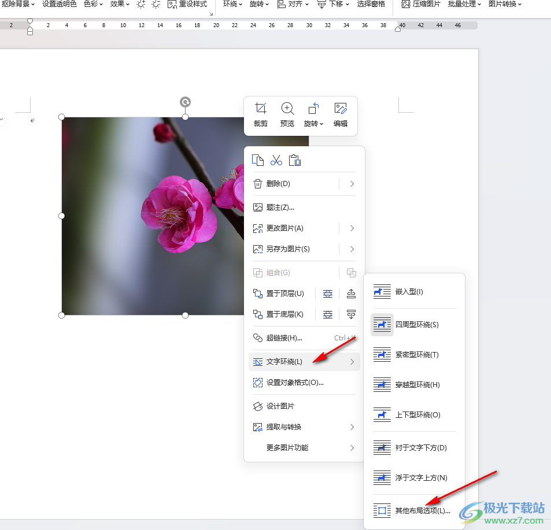Click the image rotation handle
Image resolution: width=551 pixels, height=530 pixels.
[185, 102]
